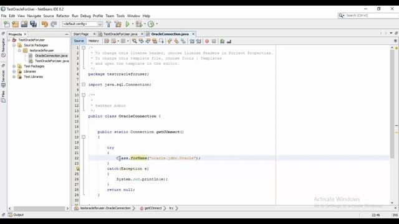Click the Previous Bookmark icon
399x224 pixels.
point(170,41)
